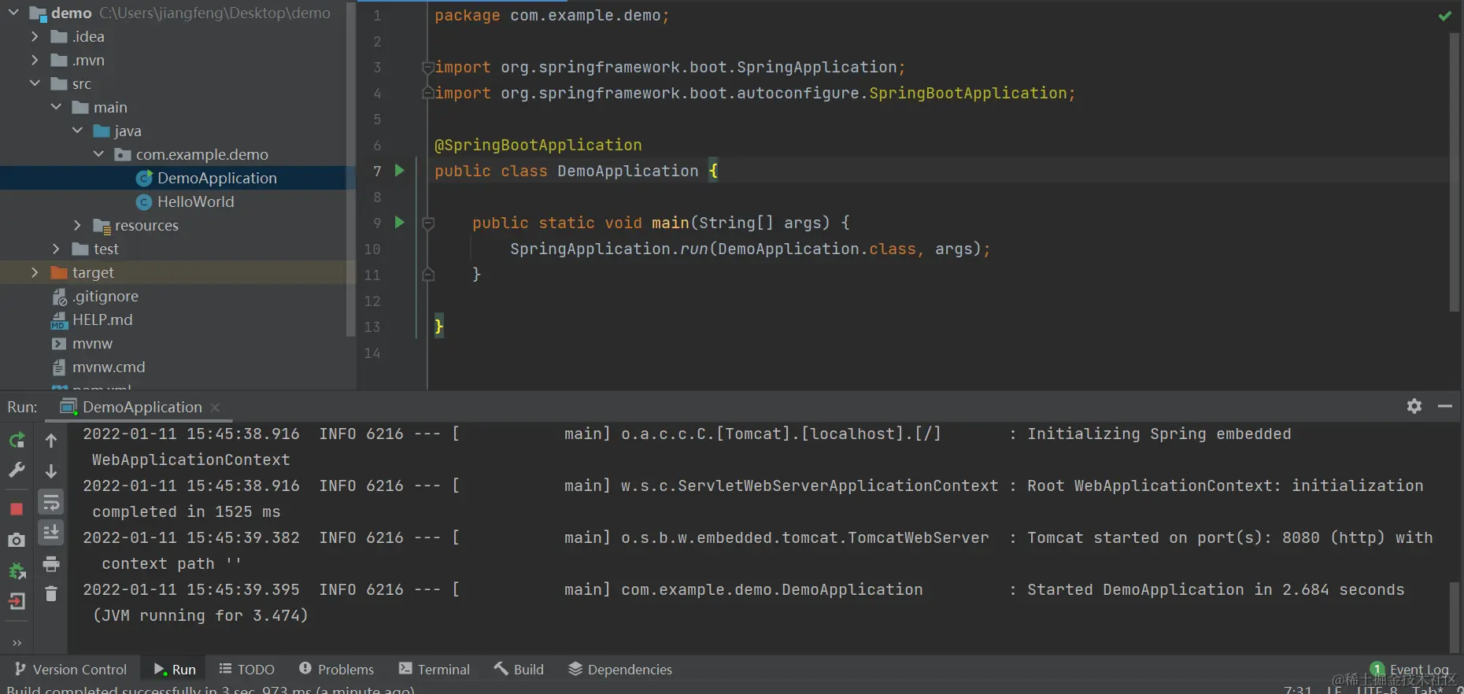Switch to the Problems tab

coord(337,670)
